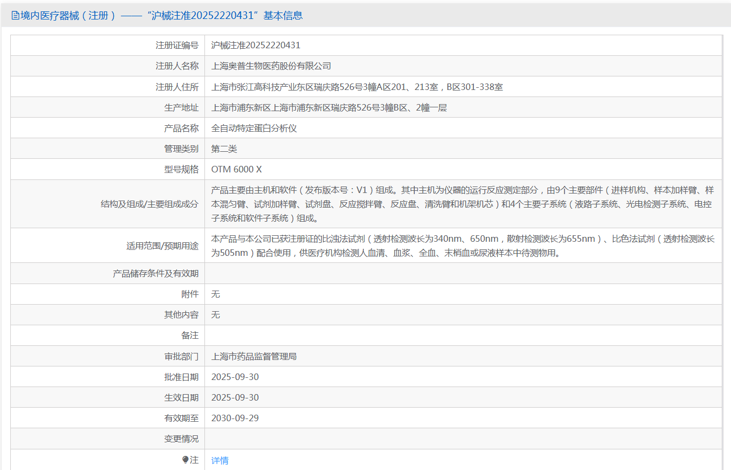Click the management class value 第二类
This screenshot has width=731, height=470.
(224, 149)
